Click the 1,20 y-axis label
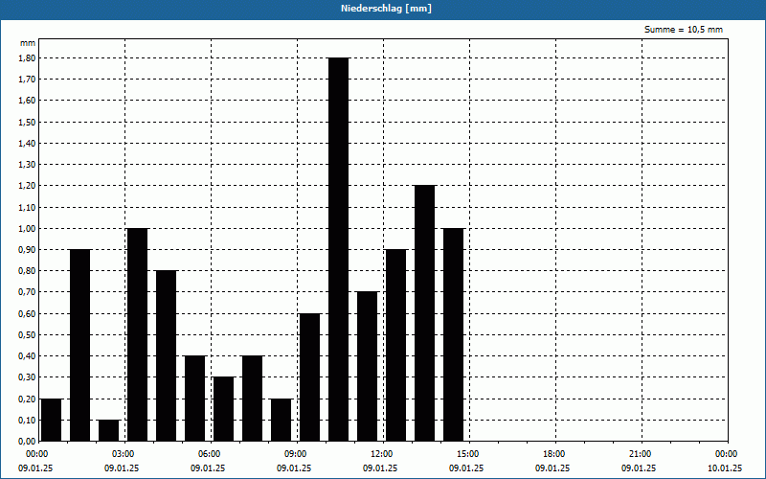The width and height of the screenshot is (766, 479). (x=27, y=185)
